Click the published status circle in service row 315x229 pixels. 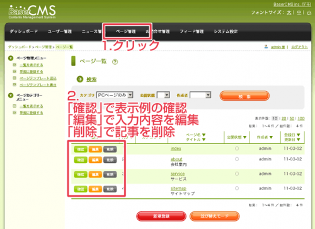coord(237,174)
